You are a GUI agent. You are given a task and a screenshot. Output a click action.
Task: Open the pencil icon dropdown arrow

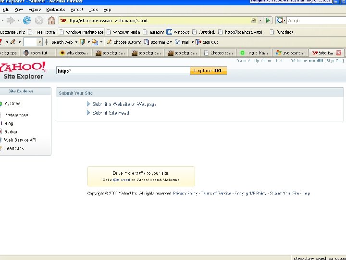19,42
